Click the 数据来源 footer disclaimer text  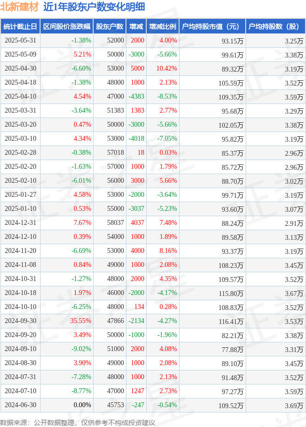click(x=78, y=422)
